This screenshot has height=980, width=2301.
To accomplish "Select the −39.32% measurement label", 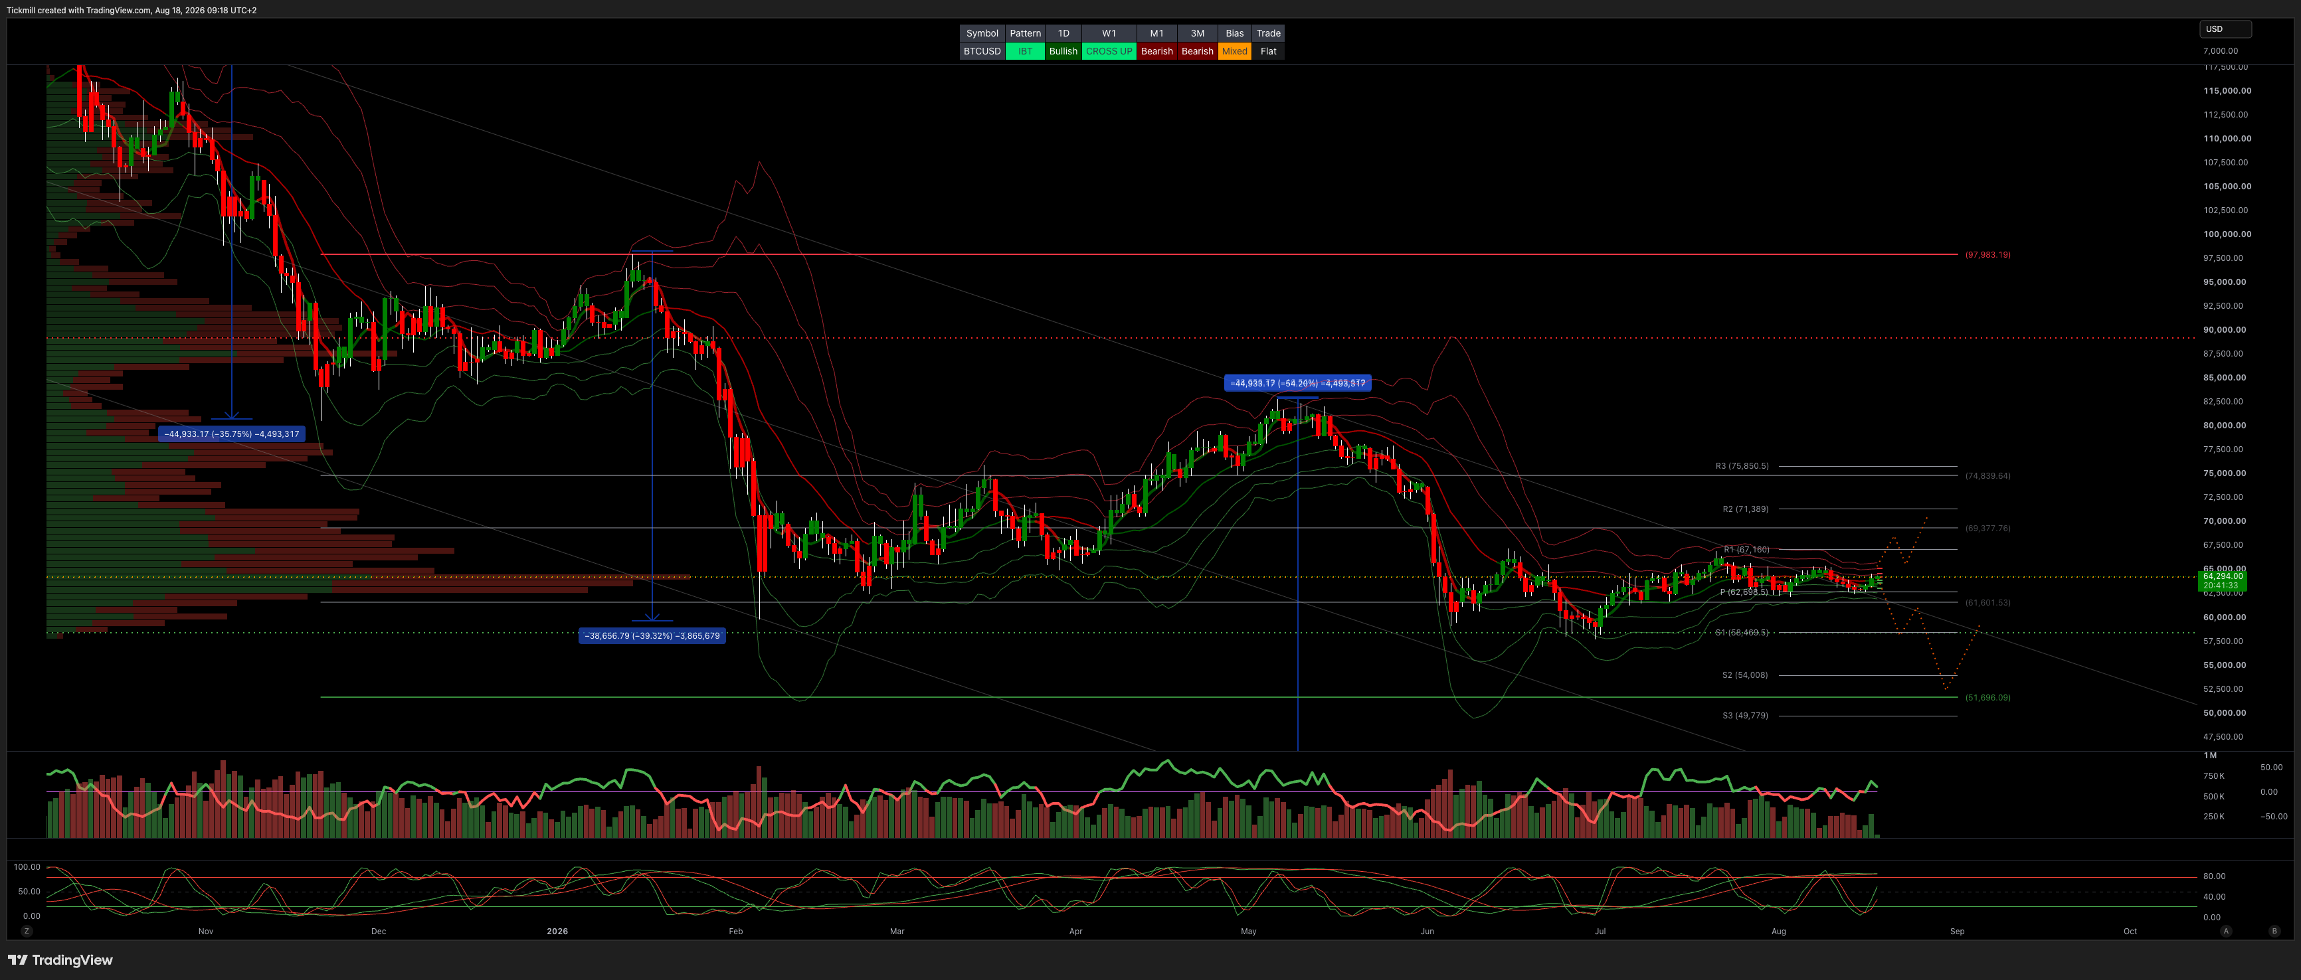I will [652, 635].
